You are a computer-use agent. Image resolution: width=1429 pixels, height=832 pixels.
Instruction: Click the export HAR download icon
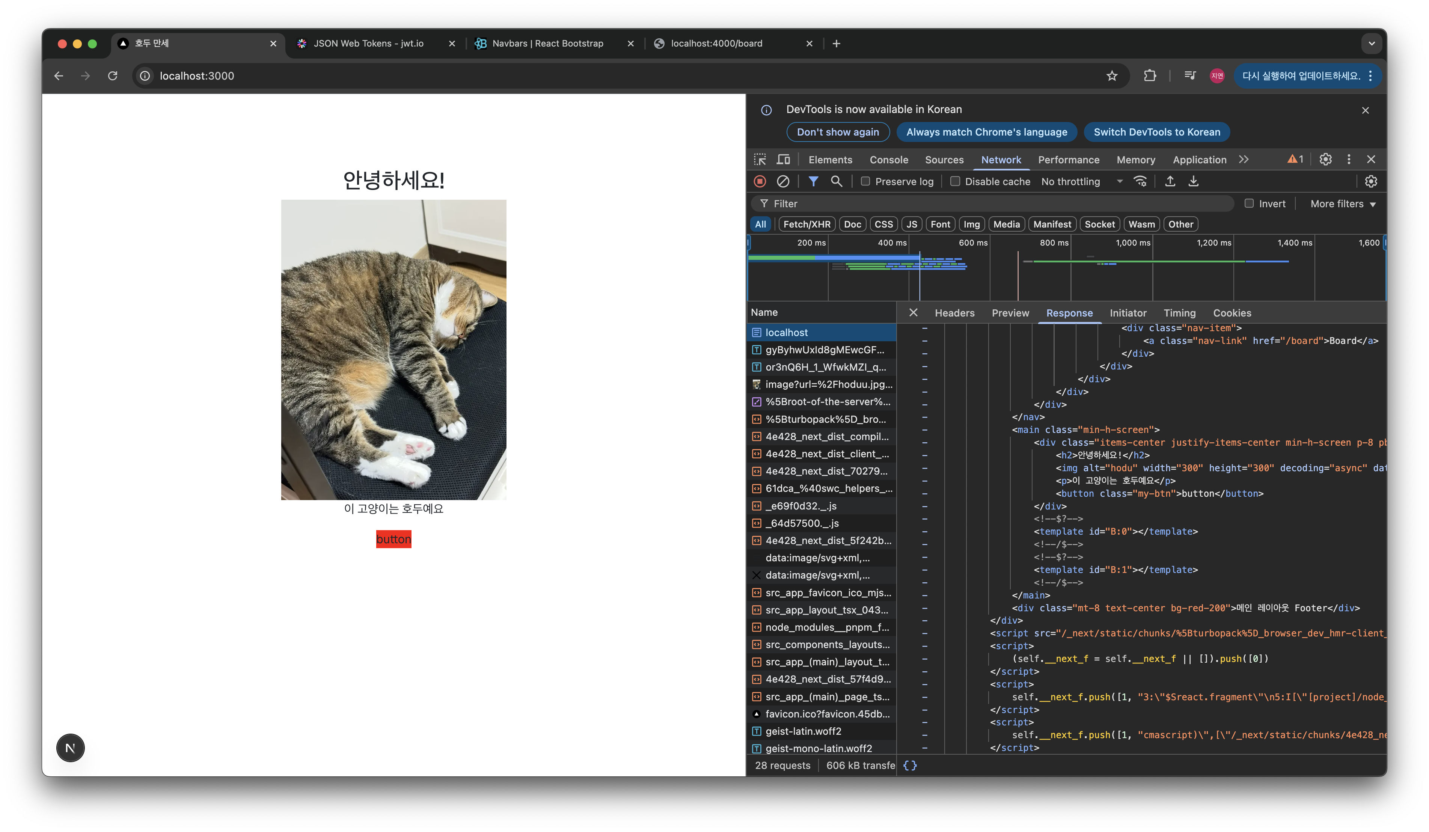click(x=1193, y=181)
